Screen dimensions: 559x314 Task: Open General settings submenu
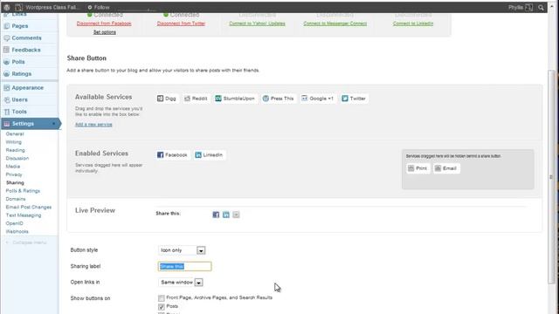tap(15, 133)
